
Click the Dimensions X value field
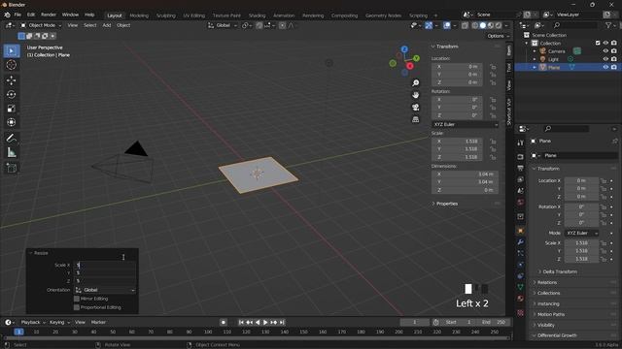[x=465, y=174]
